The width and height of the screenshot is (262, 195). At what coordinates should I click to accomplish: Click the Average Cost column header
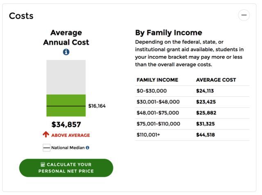[x=216, y=80]
